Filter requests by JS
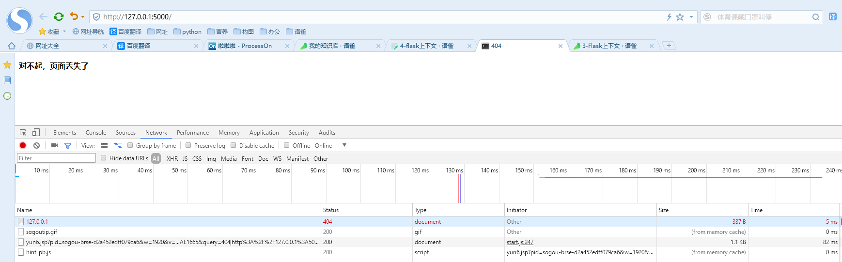The width and height of the screenshot is (842, 262). pyautogui.click(x=185, y=158)
